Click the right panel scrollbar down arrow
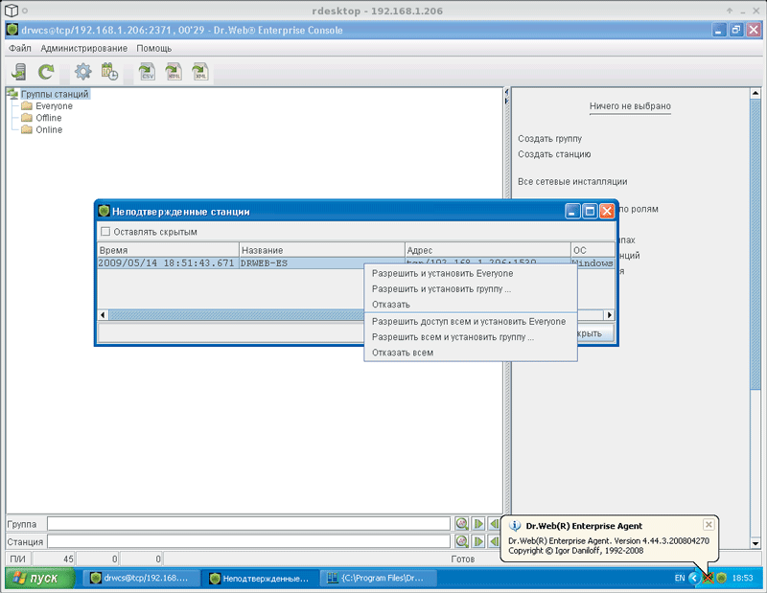 pyautogui.click(x=755, y=543)
